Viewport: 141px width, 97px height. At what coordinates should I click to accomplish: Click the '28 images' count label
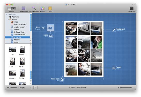pyautogui.click(x=21, y=88)
